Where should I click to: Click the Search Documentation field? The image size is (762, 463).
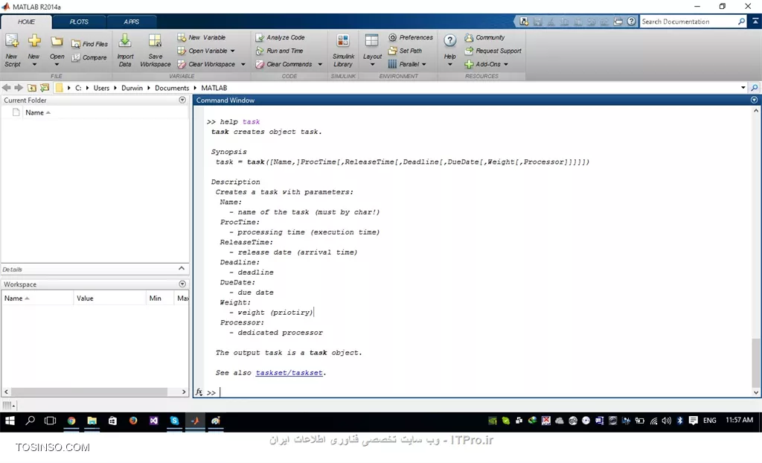[688, 22]
